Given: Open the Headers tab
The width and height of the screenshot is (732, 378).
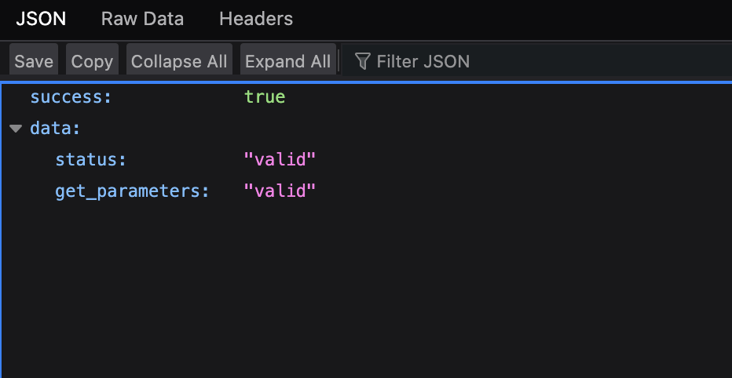Looking at the screenshot, I should [x=256, y=19].
